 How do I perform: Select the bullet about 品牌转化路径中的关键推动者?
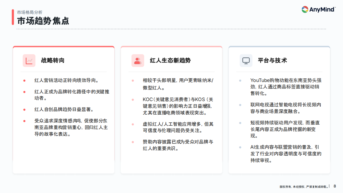point(72,95)
